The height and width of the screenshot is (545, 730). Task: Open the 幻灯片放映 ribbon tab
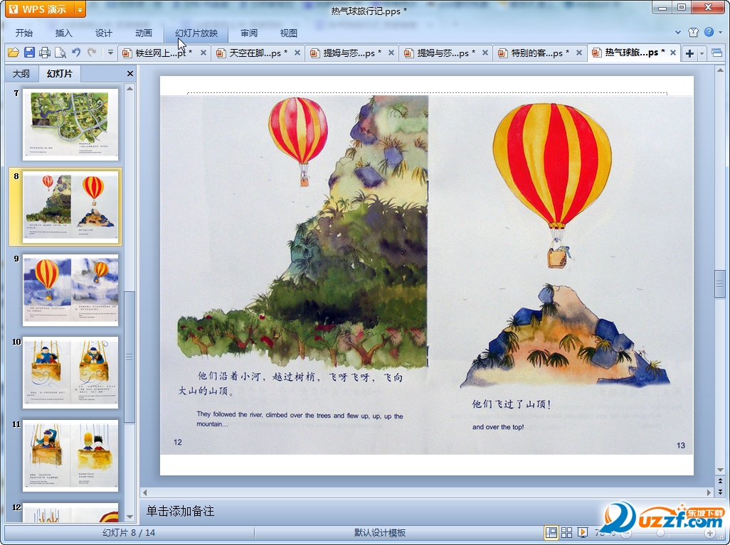pos(196,33)
